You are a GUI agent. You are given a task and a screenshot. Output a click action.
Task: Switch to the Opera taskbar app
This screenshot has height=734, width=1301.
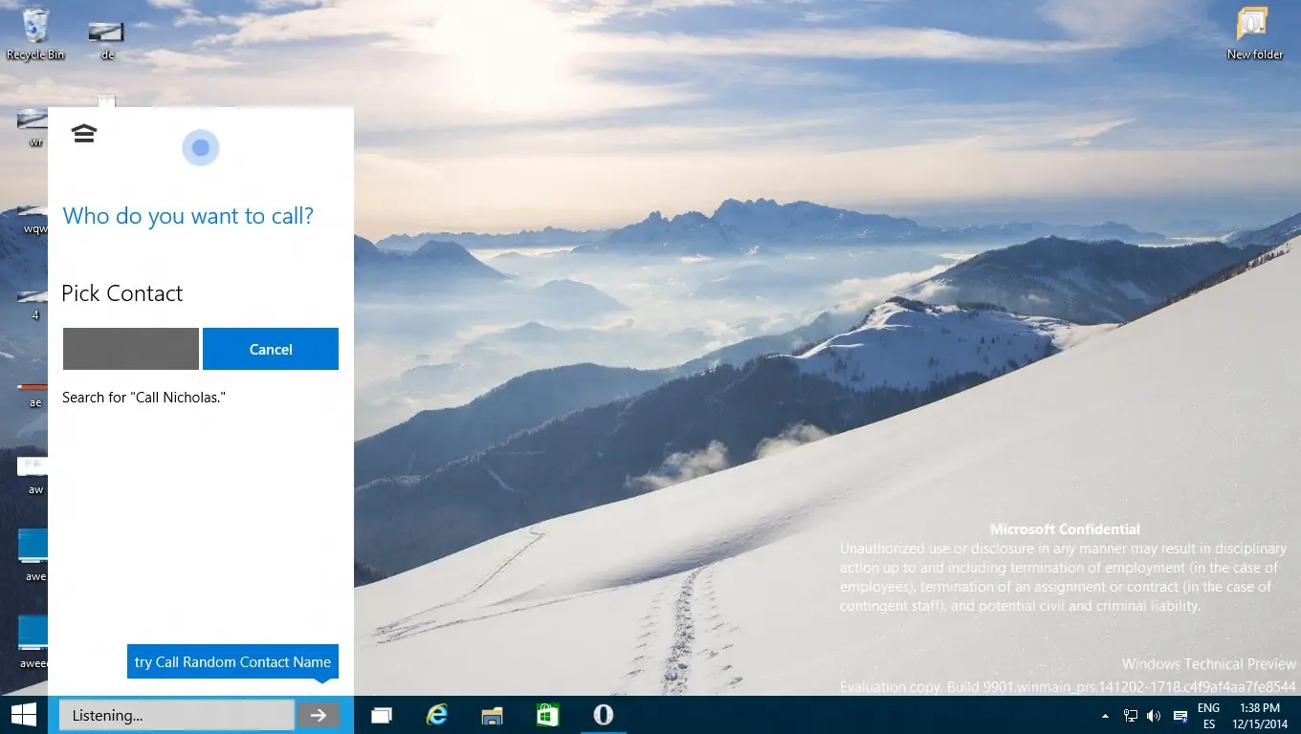[x=604, y=715]
